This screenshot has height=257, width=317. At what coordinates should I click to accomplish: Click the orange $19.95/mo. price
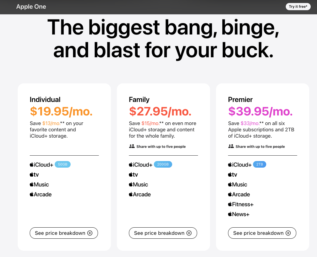tap(61, 111)
